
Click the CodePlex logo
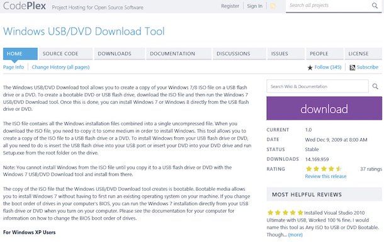pos(25,6)
